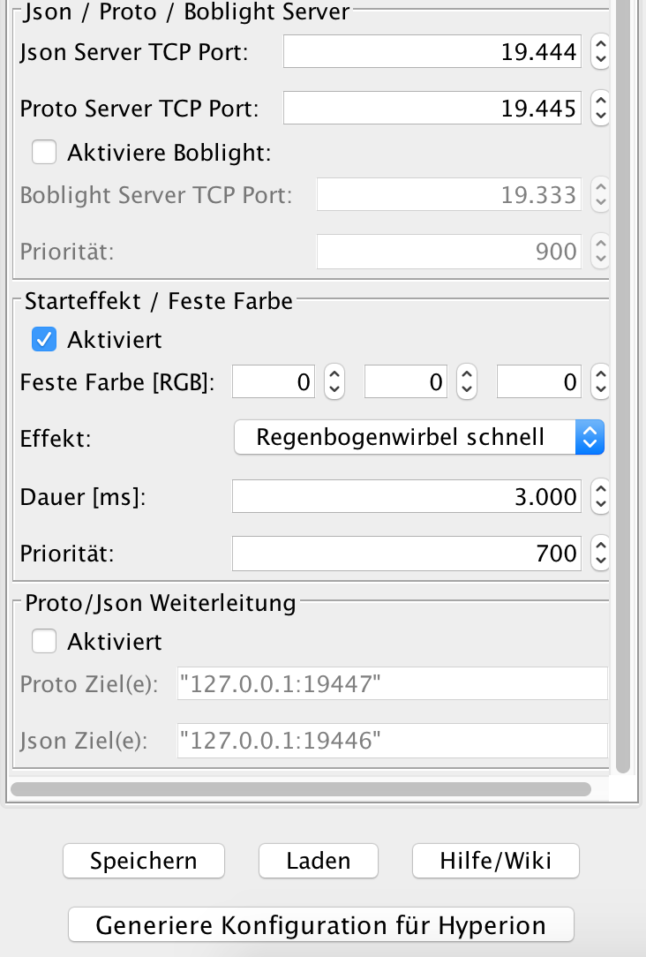Enable the Aktiviere Boblight checkbox
Image resolution: width=646 pixels, height=957 pixels.
point(44,153)
